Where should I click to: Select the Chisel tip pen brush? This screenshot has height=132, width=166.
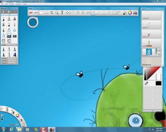coord(3,24)
